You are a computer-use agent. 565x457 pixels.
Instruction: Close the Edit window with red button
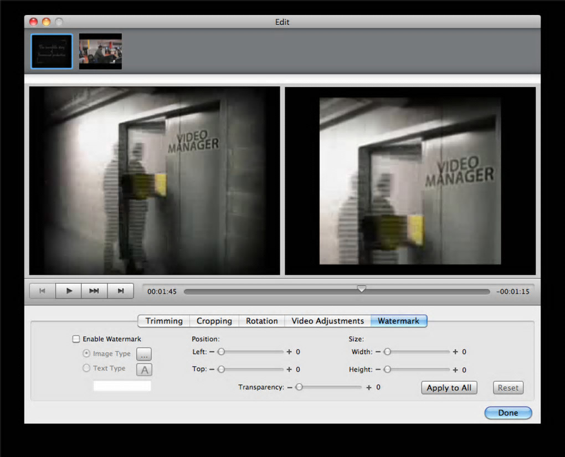[x=33, y=22]
